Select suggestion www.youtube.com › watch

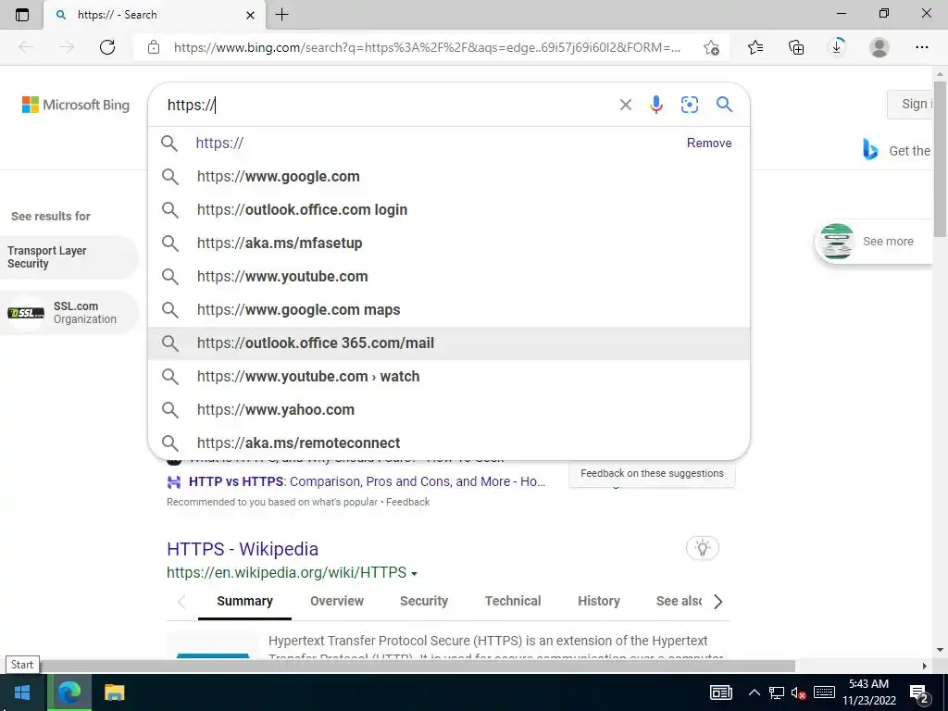coord(449,376)
